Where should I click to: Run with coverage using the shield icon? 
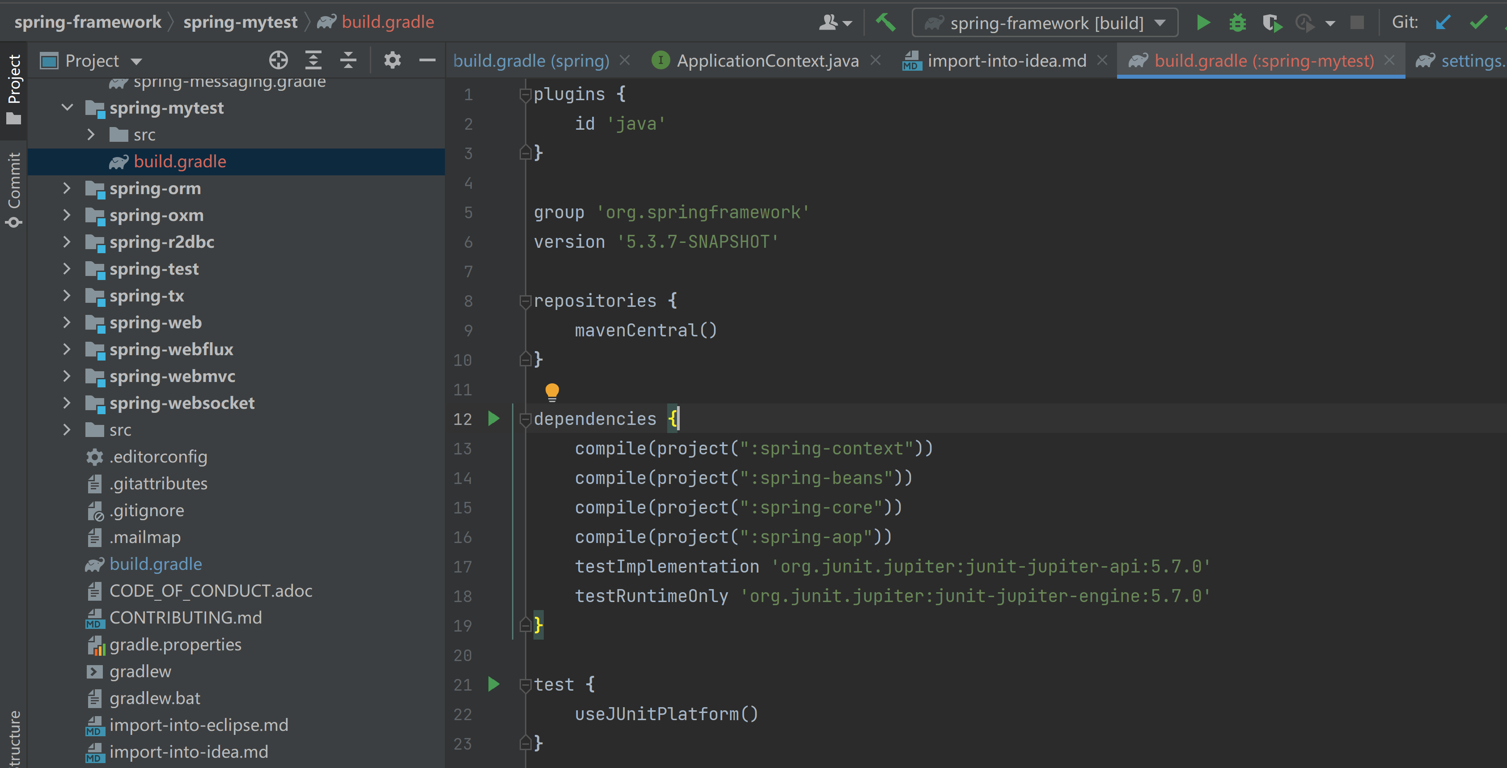click(x=1272, y=23)
